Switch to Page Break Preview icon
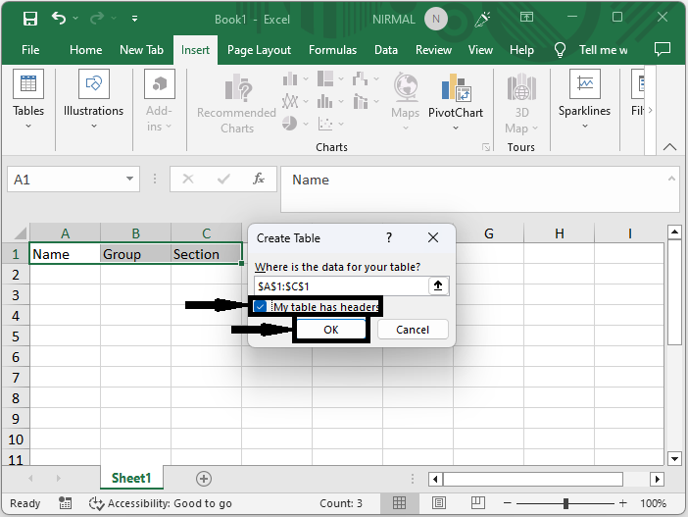Screen dimensions: 688x517 (478, 503)
